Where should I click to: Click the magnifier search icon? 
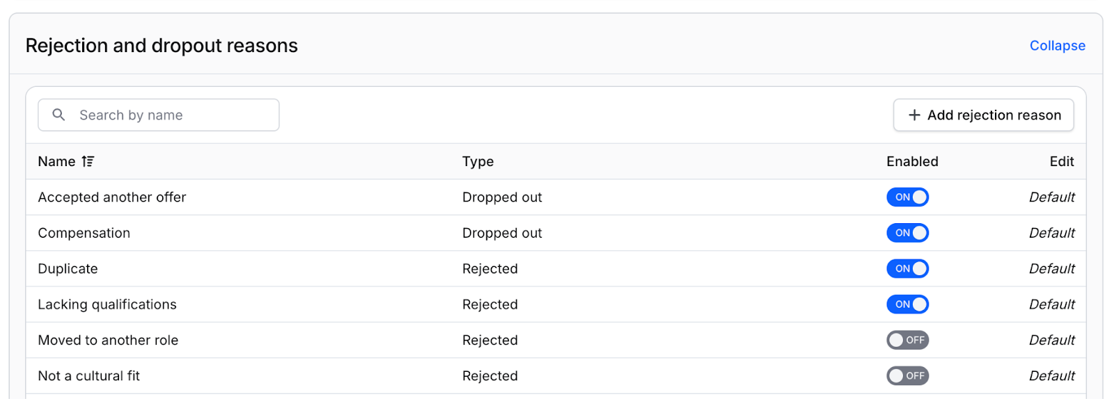58,115
